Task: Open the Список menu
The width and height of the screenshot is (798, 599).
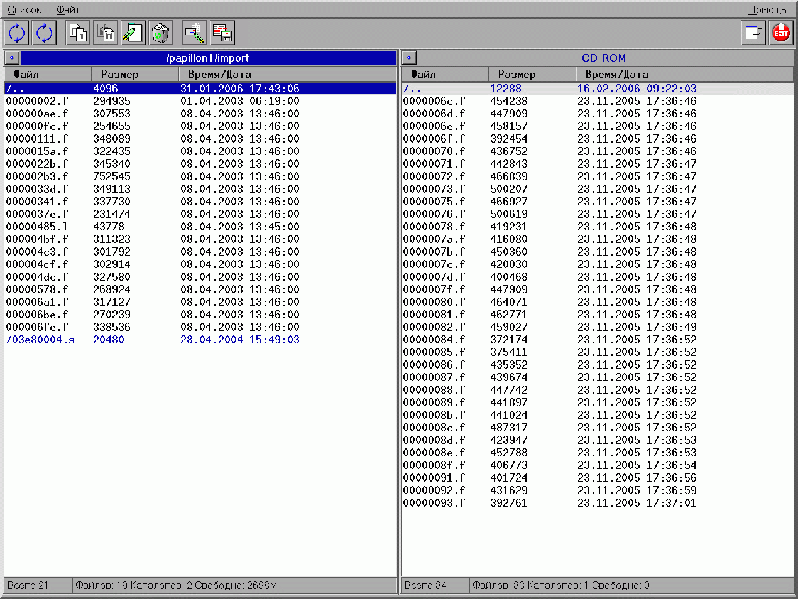Action: [x=25, y=9]
